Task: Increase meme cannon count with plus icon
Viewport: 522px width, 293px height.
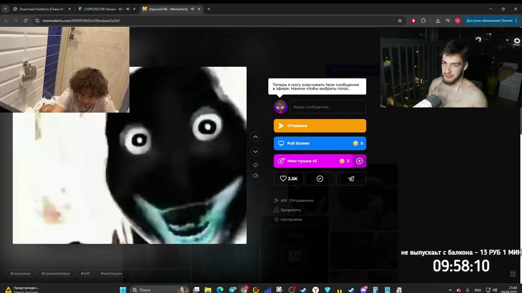Action: click(x=359, y=161)
